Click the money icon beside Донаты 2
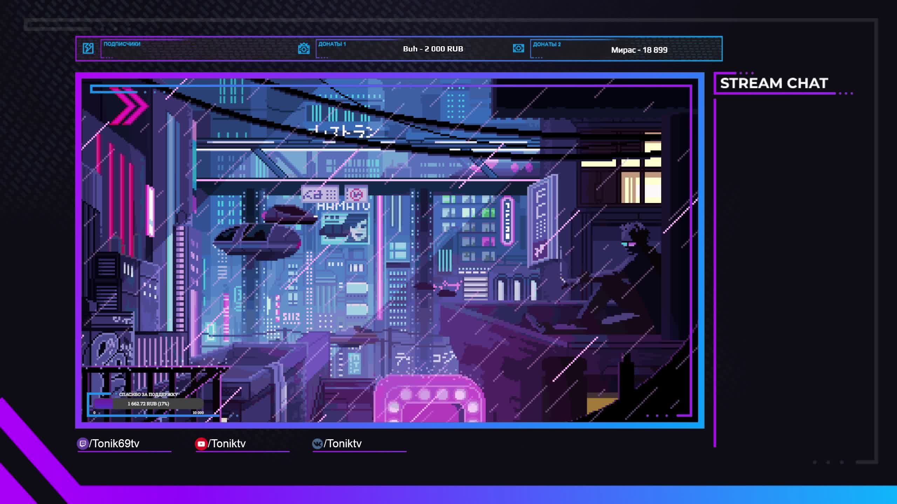Viewport: 897px width, 504px height. (x=518, y=48)
